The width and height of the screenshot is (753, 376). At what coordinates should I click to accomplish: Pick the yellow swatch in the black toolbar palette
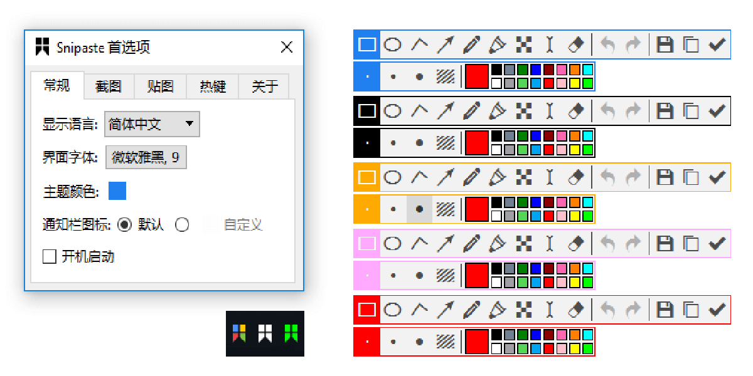pos(575,150)
